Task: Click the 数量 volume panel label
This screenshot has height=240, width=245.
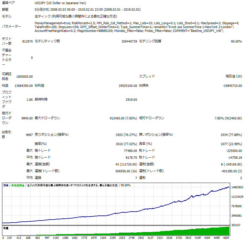Action: [x=6, y=228]
